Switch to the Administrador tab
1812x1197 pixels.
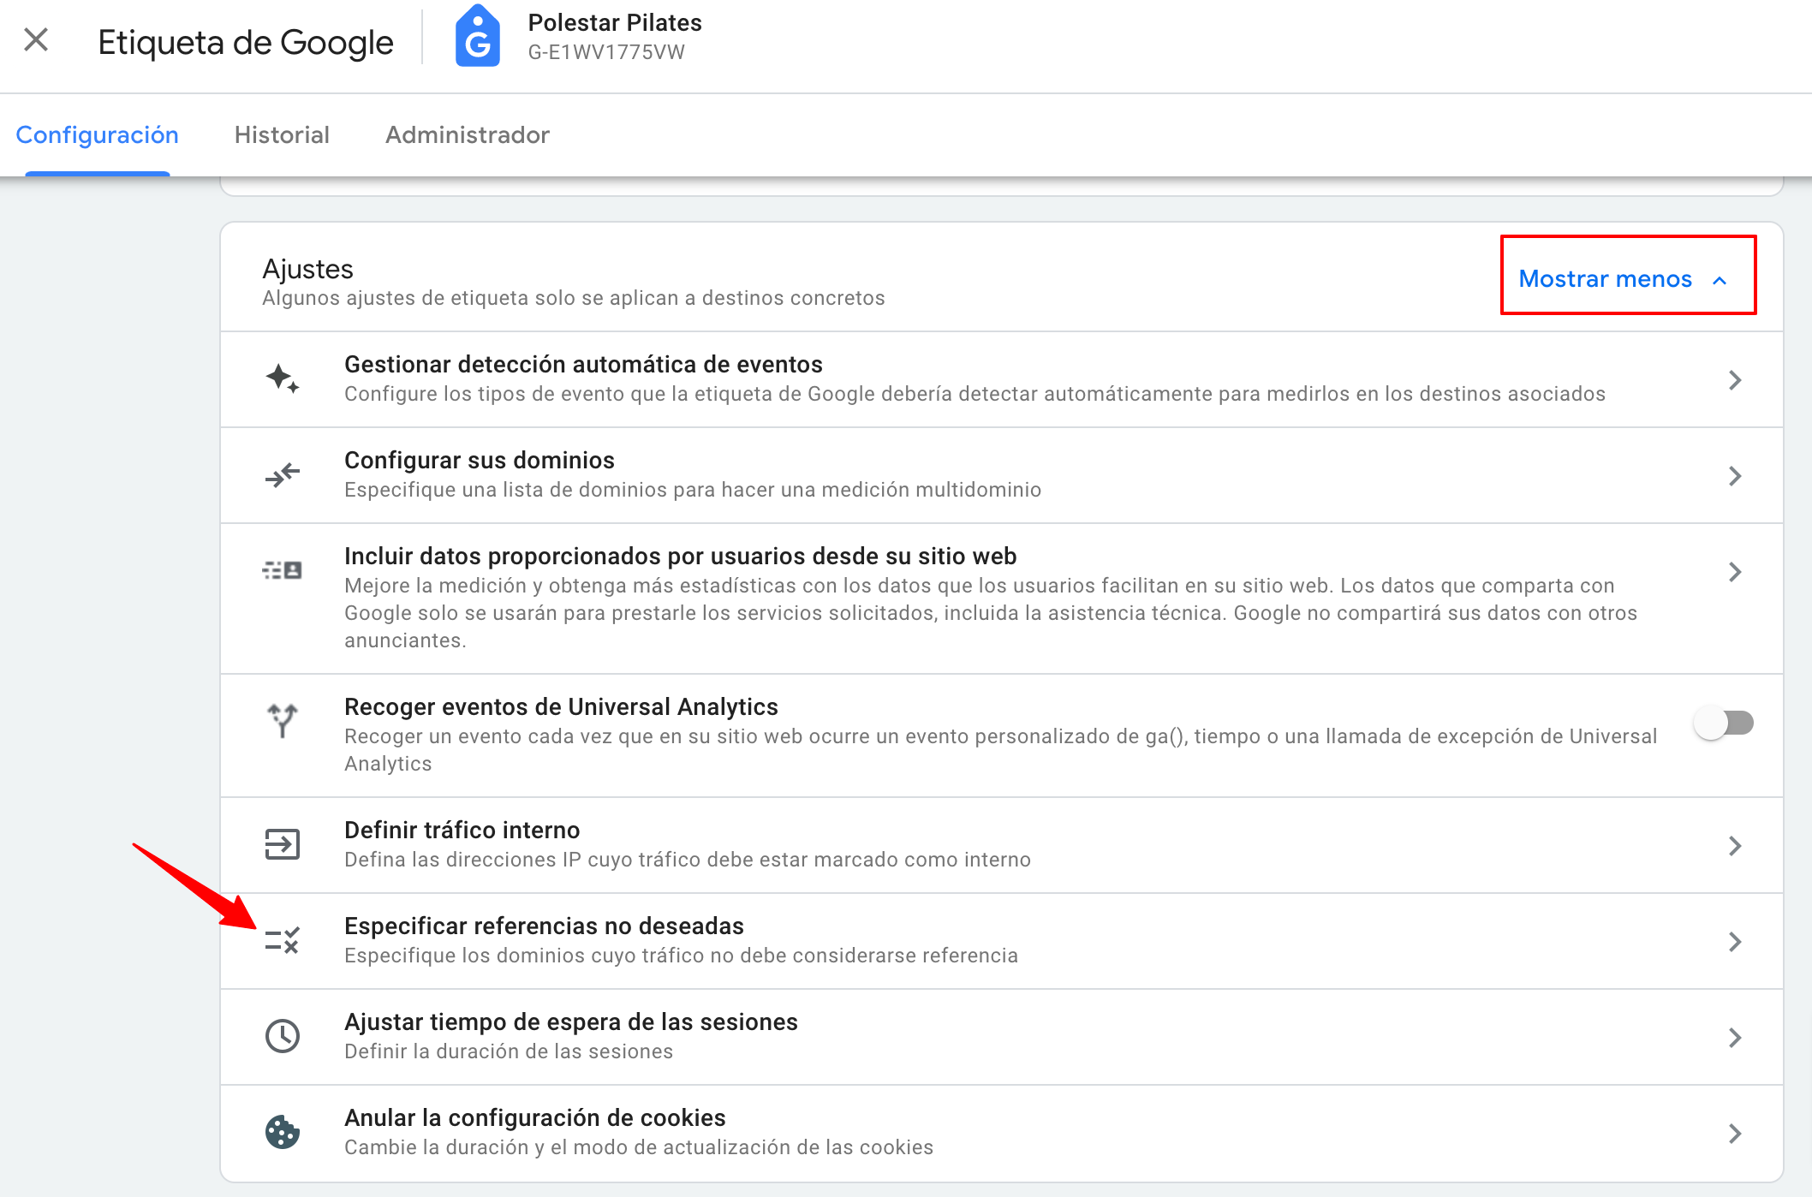tap(468, 135)
